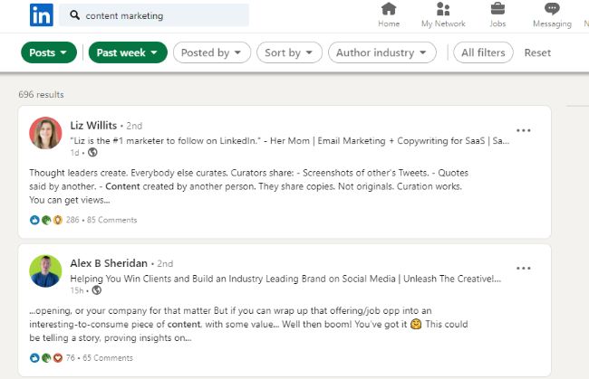Open the Home icon in navigation
This screenshot has height=379, width=589.
389,9
